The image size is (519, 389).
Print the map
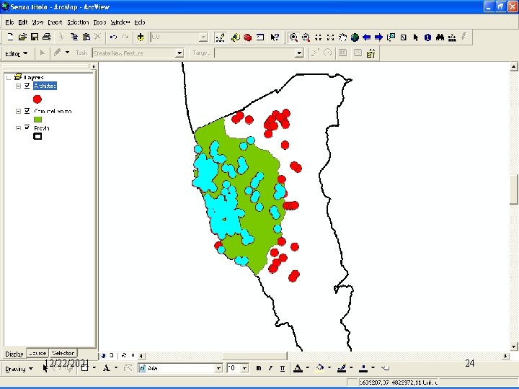pos(47,37)
